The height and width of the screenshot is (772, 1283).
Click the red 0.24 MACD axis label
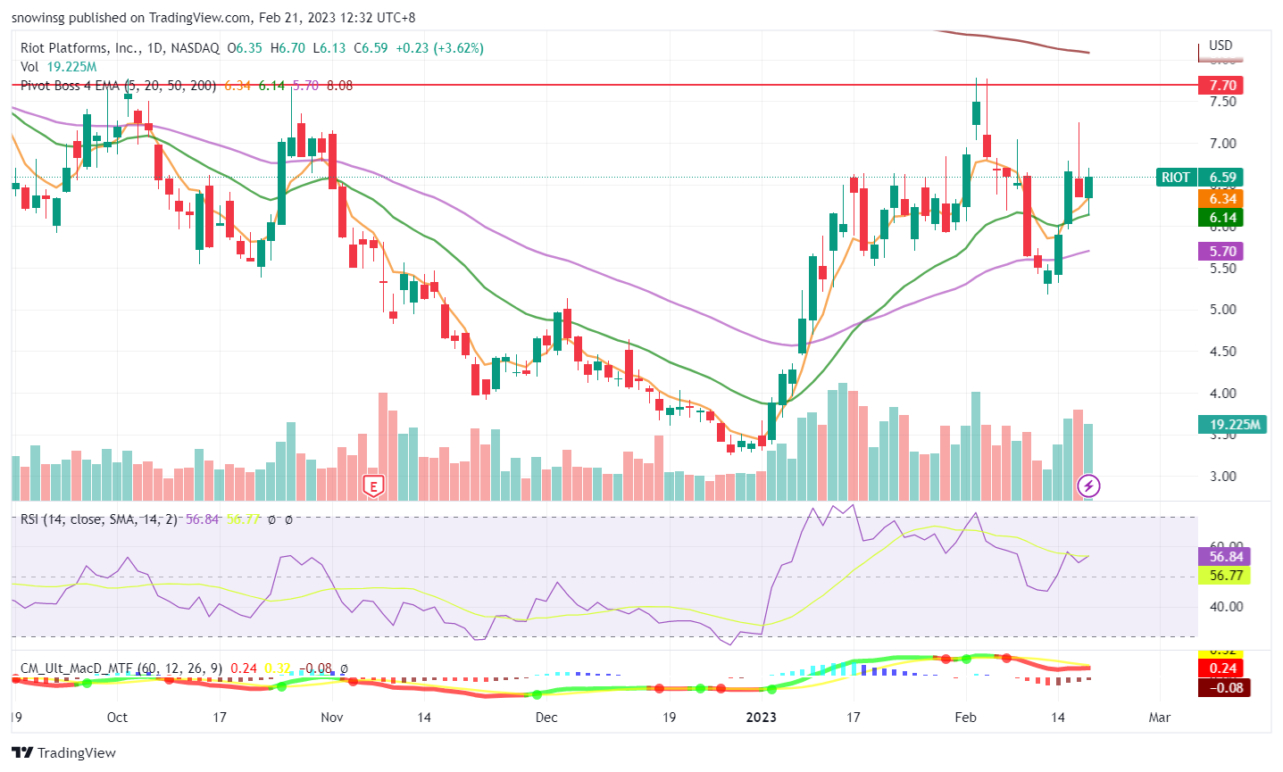1222,668
